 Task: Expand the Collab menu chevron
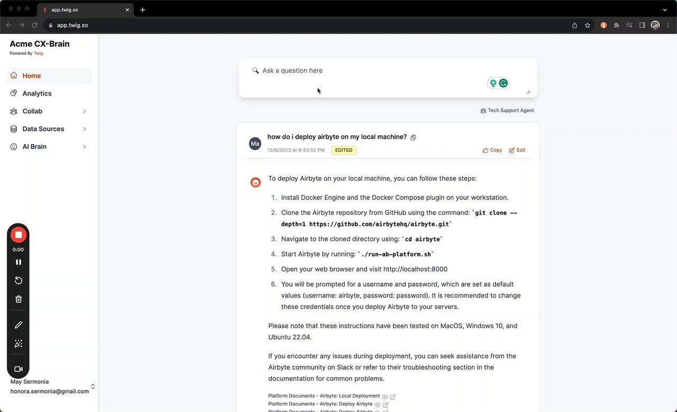85,111
